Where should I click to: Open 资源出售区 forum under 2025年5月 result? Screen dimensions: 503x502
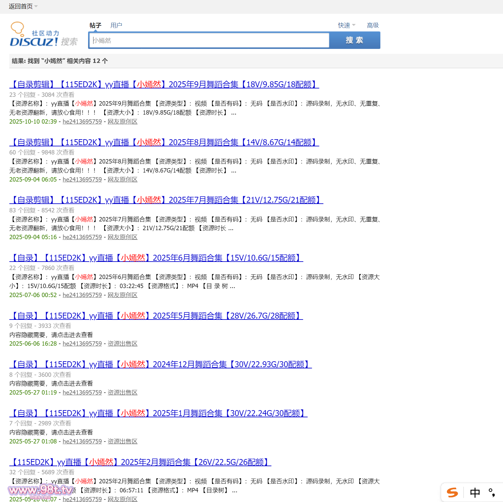pos(122,344)
